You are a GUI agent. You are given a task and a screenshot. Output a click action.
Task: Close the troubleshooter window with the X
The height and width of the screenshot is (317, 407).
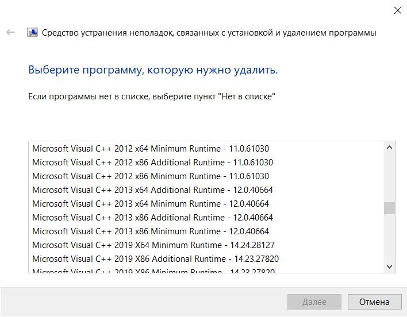[398, 10]
